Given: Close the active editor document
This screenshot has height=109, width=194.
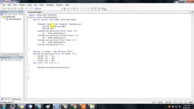Looking at the screenshot, I should point(192,12).
